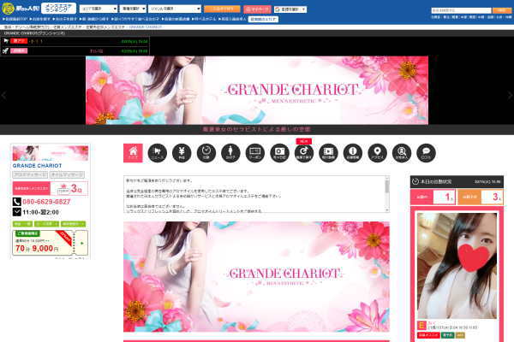Open the language select dropdown
This screenshot has height=342, width=514.
point(290,9)
